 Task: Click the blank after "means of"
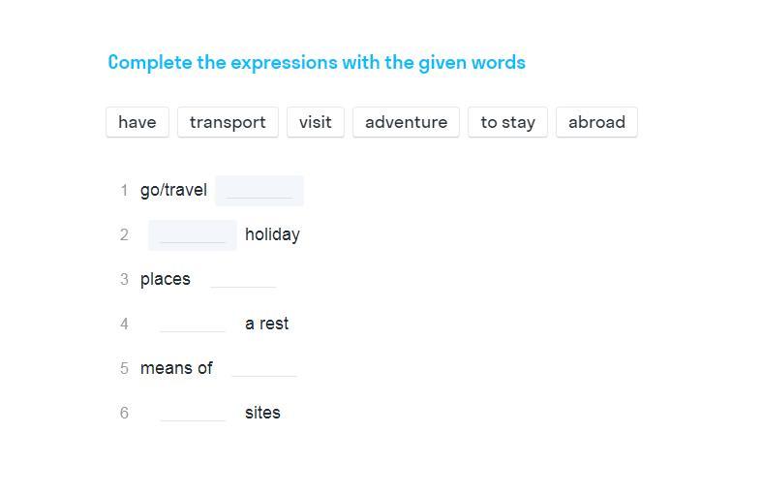click(264, 369)
